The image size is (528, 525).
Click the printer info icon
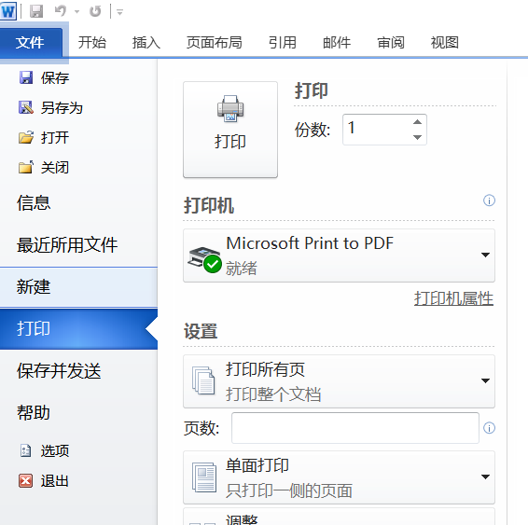pyautogui.click(x=489, y=200)
